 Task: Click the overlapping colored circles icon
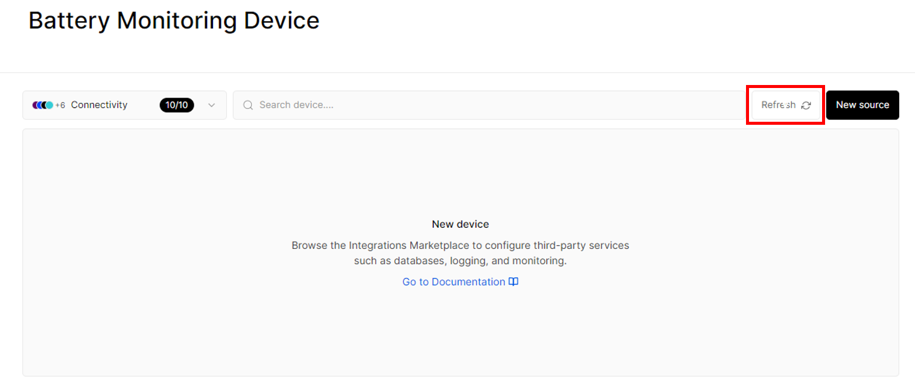[43, 105]
